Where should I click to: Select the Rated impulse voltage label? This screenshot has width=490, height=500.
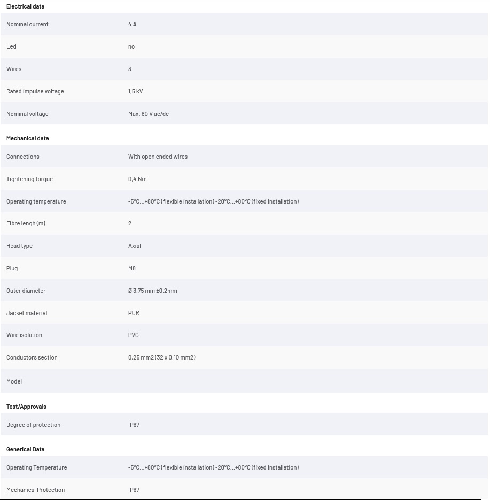click(35, 91)
